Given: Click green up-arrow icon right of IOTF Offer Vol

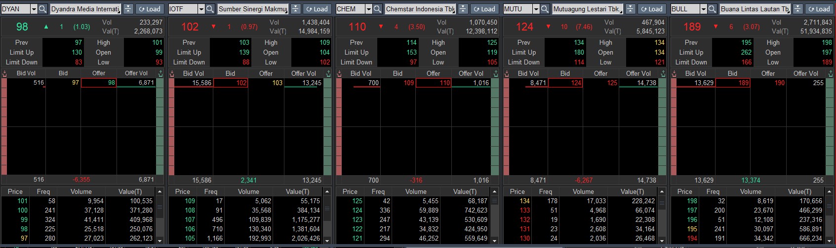Looking at the screenshot, I should (x=327, y=73).
